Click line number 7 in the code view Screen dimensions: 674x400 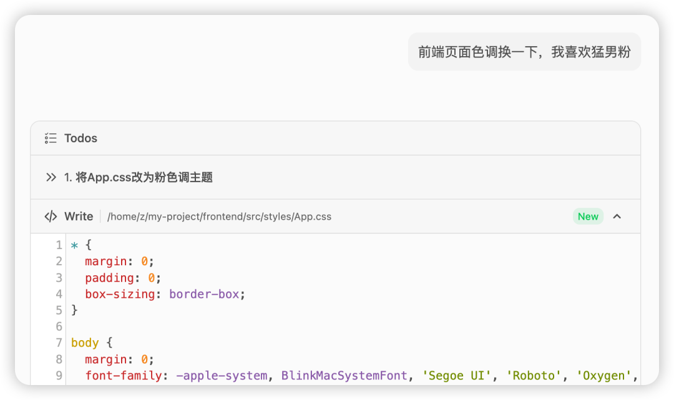point(59,343)
